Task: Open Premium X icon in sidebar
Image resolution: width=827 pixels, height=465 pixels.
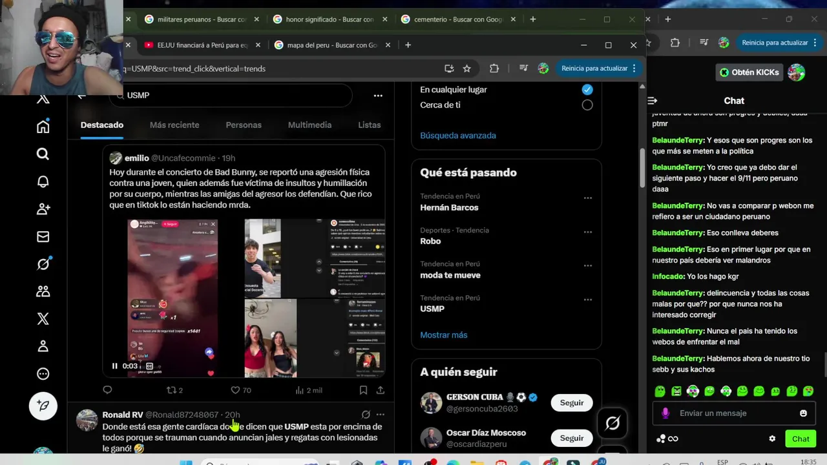Action: pyautogui.click(x=43, y=318)
